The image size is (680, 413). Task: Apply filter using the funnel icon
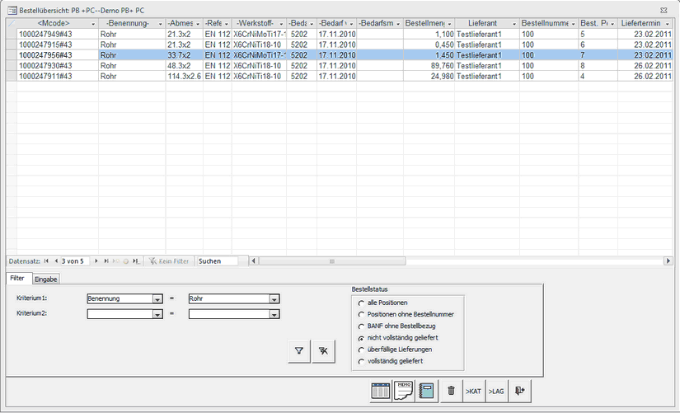coord(299,352)
